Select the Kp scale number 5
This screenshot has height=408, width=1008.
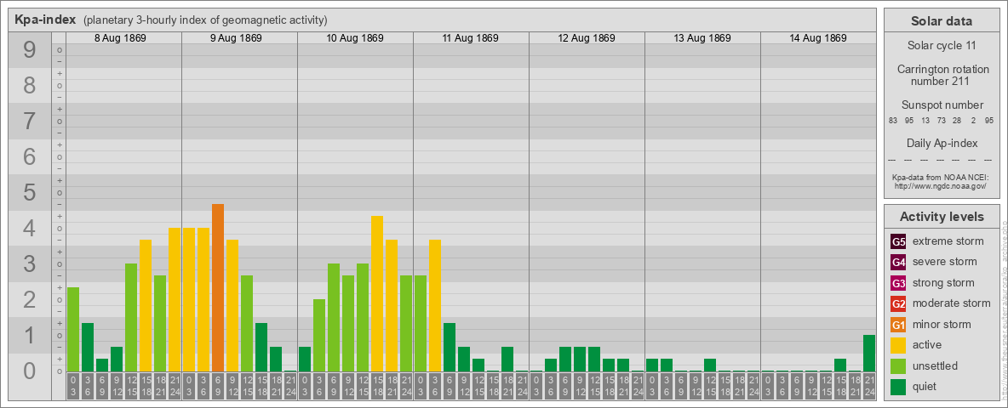click(x=30, y=192)
